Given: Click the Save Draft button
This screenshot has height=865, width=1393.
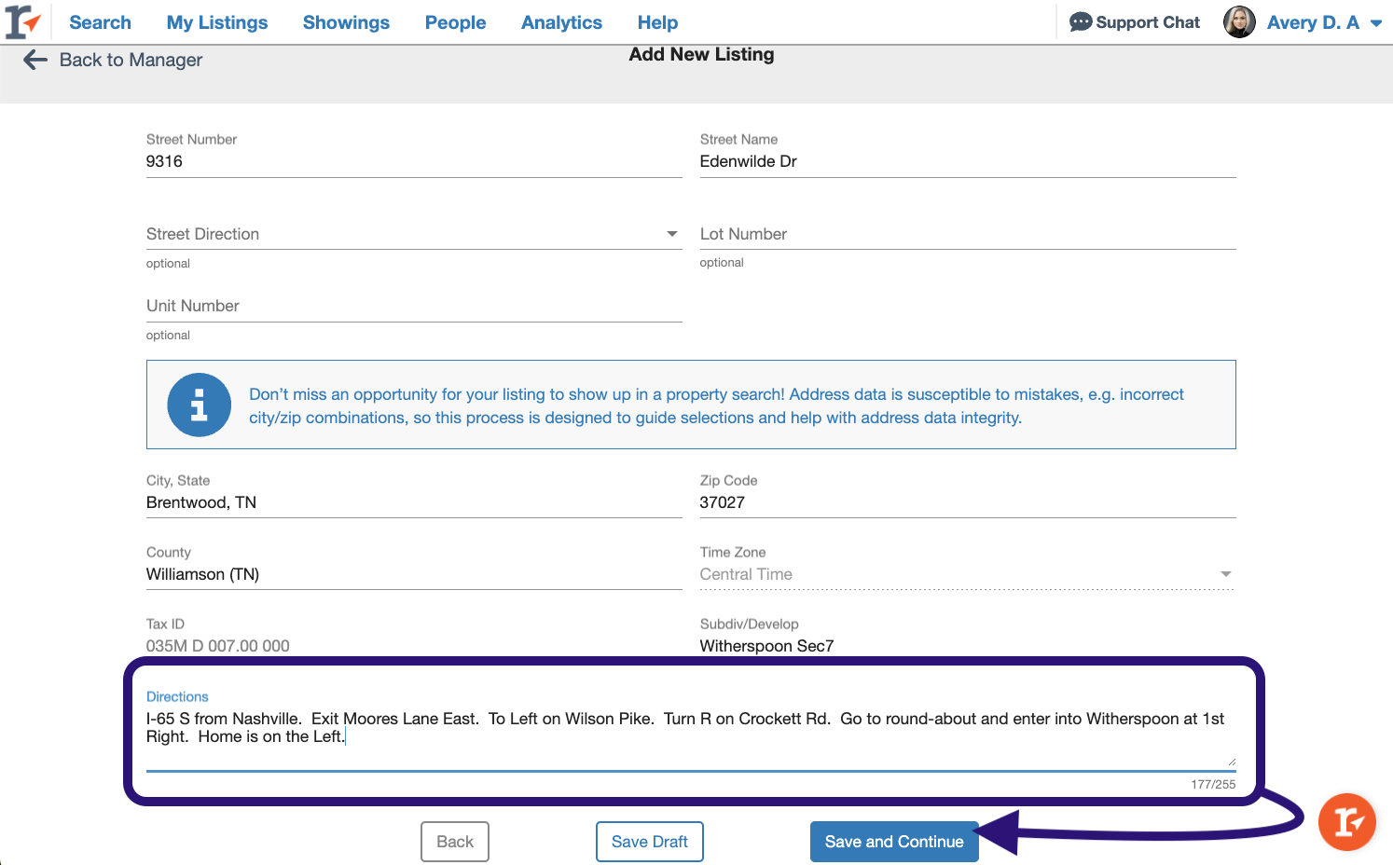Looking at the screenshot, I should (649, 841).
